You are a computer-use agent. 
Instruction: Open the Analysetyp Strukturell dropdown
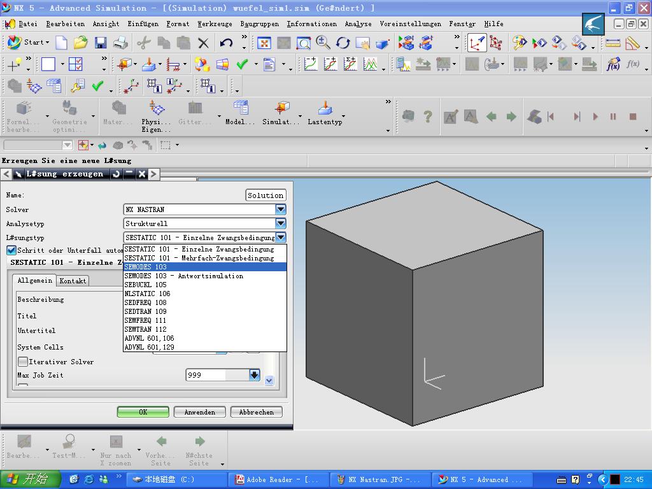click(x=281, y=223)
